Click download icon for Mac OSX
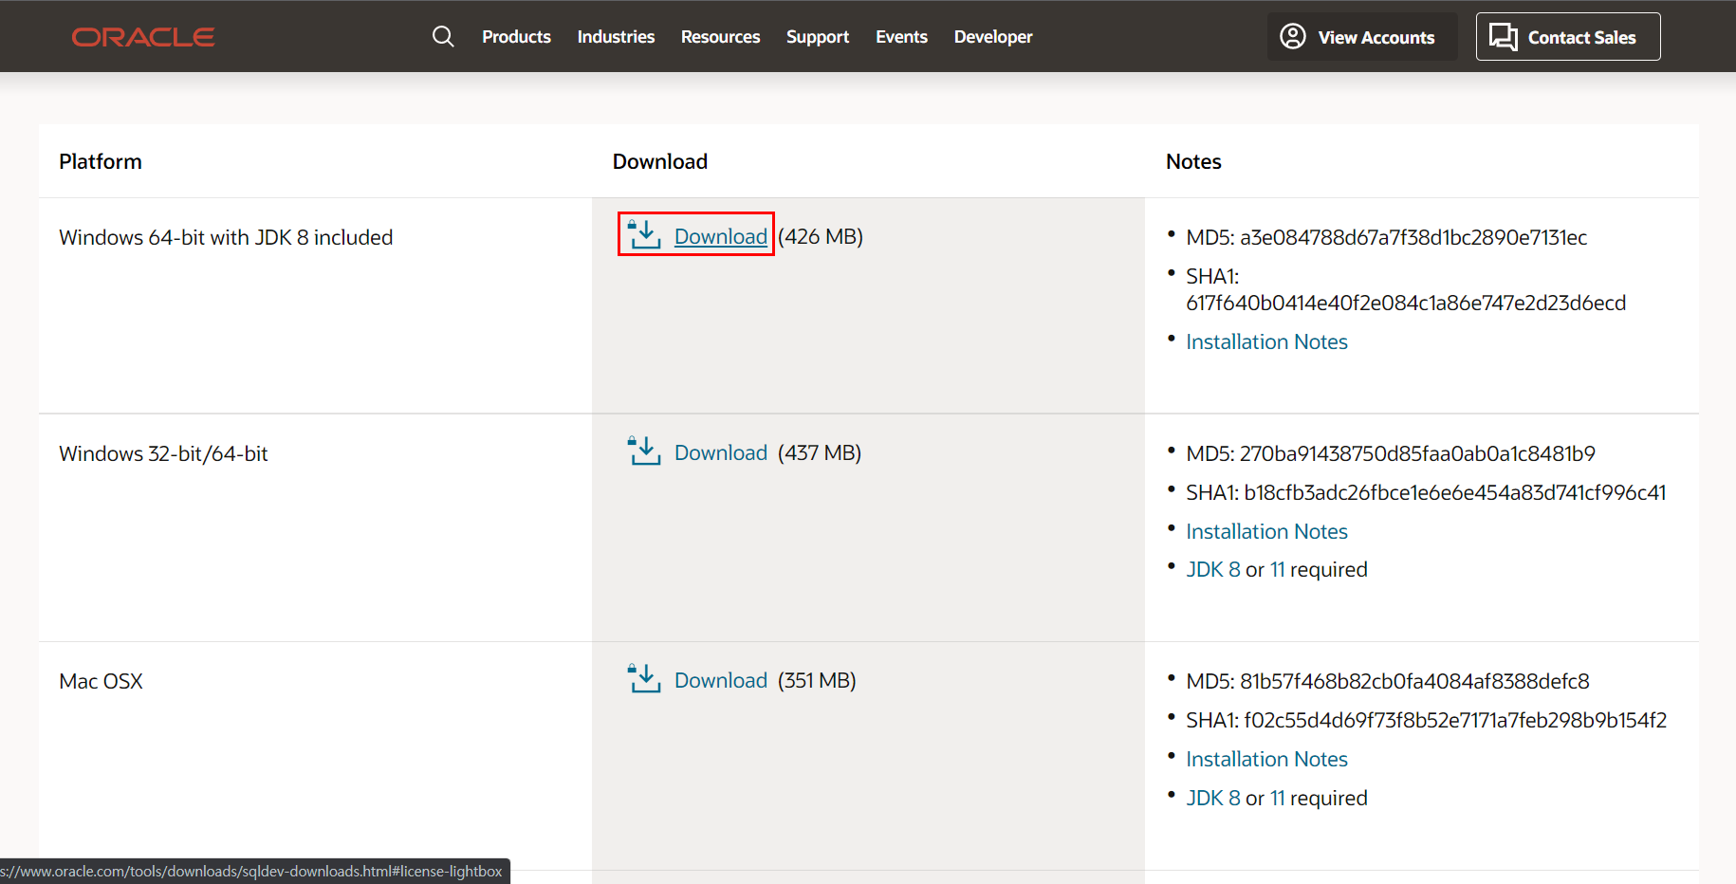Image resolution: width=1736 pixels, height=884 pixels. pos(645,678)
